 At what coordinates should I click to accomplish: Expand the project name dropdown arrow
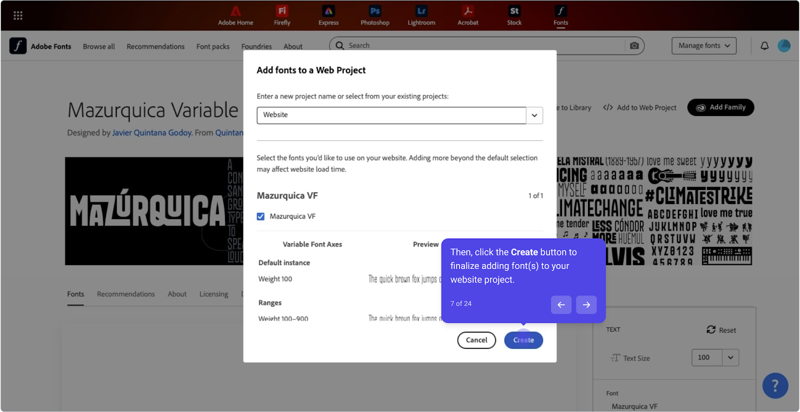534,115
